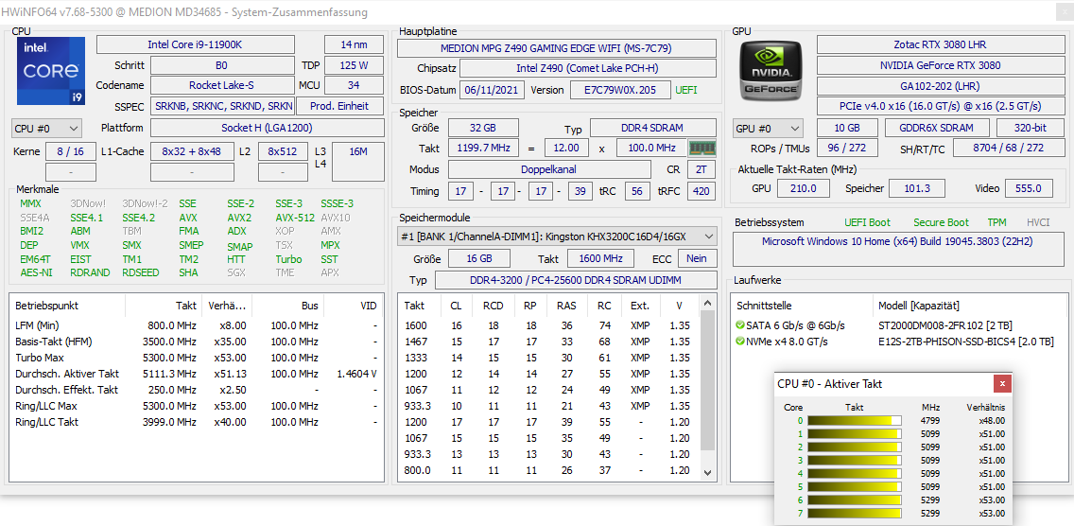Click the 1.4604 V VID value
1074x526 pixels.
[x=356, y=374]
